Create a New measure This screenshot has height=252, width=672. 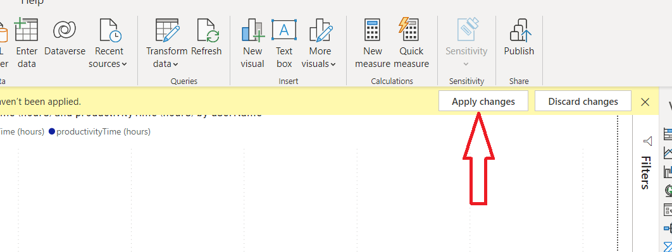[373, 43]
